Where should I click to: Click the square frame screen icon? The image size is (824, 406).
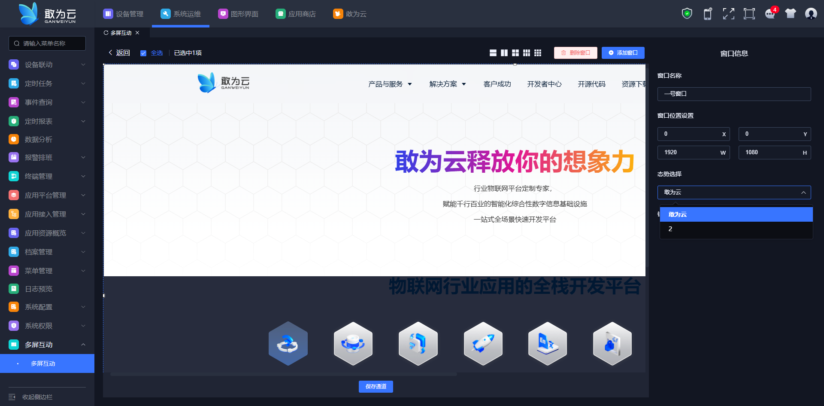pos(749,14)
